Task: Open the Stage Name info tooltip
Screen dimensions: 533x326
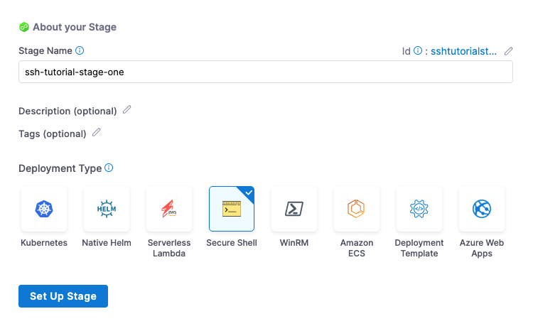Action: (x=80, y=50)
